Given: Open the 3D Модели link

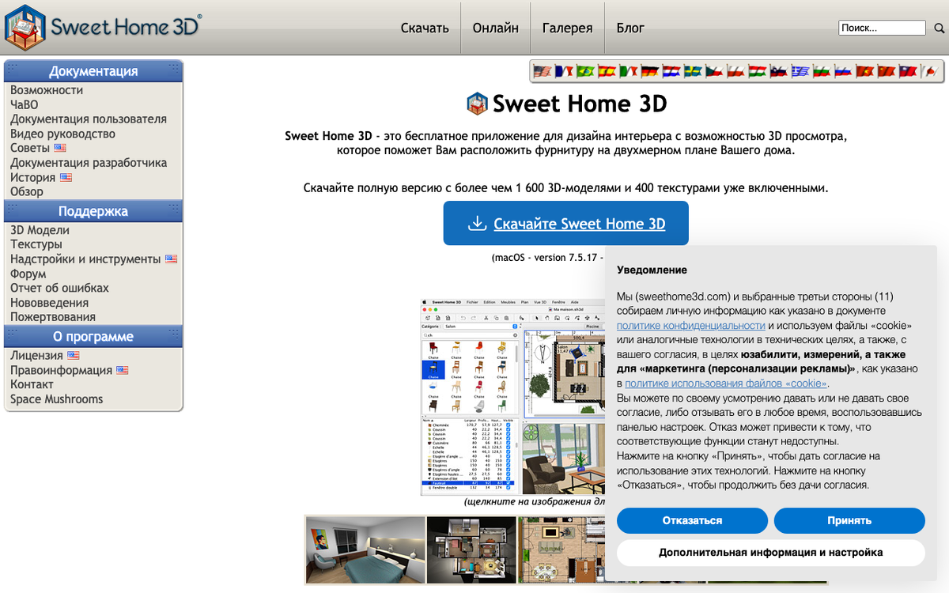Looking at the screenshot, I should pos(40,230).
